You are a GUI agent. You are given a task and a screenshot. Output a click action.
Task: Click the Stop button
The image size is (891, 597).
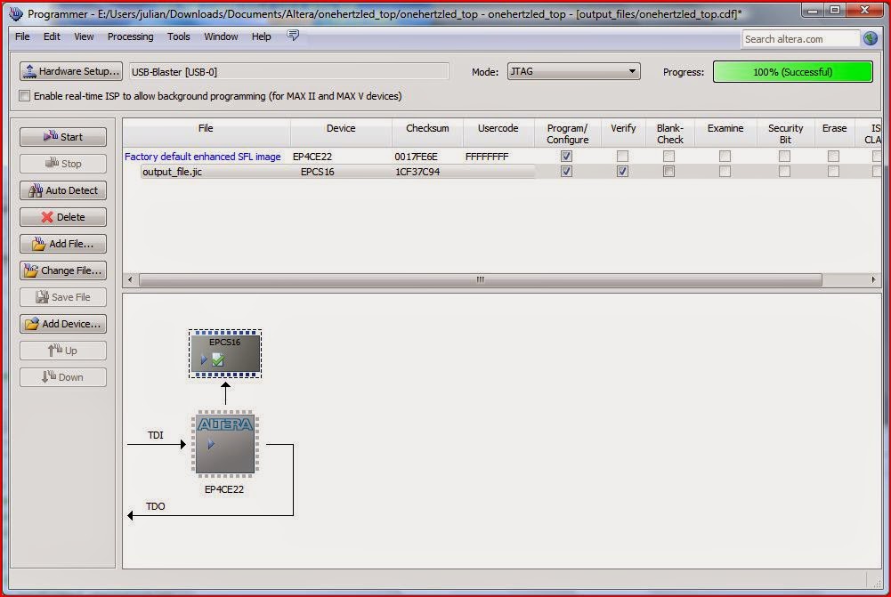click(63, 164)
